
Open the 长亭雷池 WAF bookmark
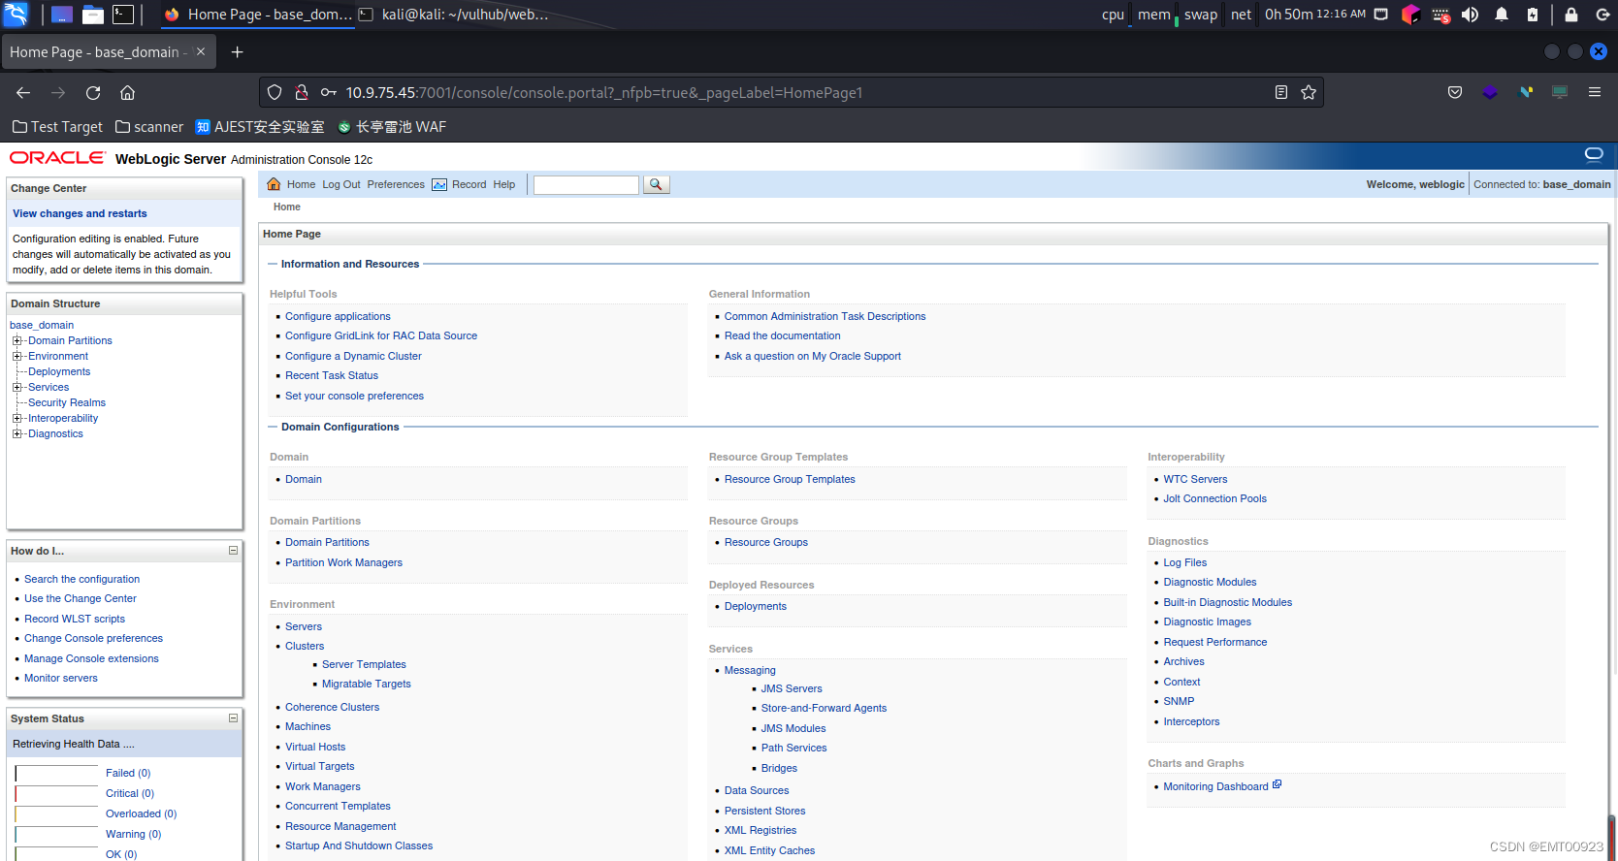coord(392,127)
